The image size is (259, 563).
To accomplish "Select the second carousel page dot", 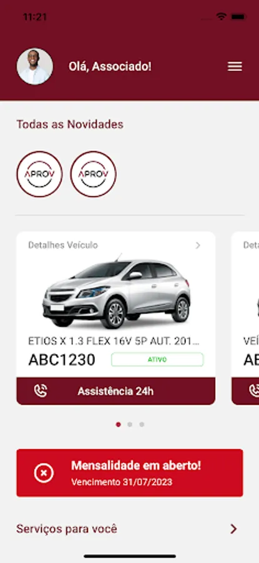I will (130, 424).
